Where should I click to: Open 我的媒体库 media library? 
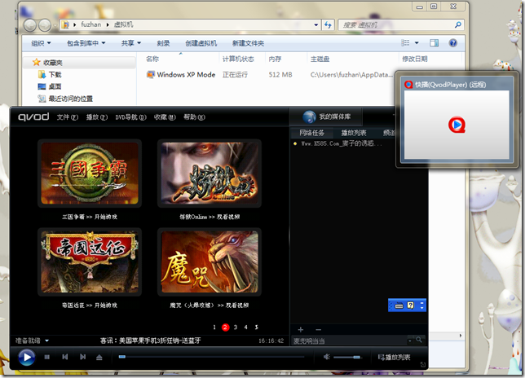coord(326,116)
